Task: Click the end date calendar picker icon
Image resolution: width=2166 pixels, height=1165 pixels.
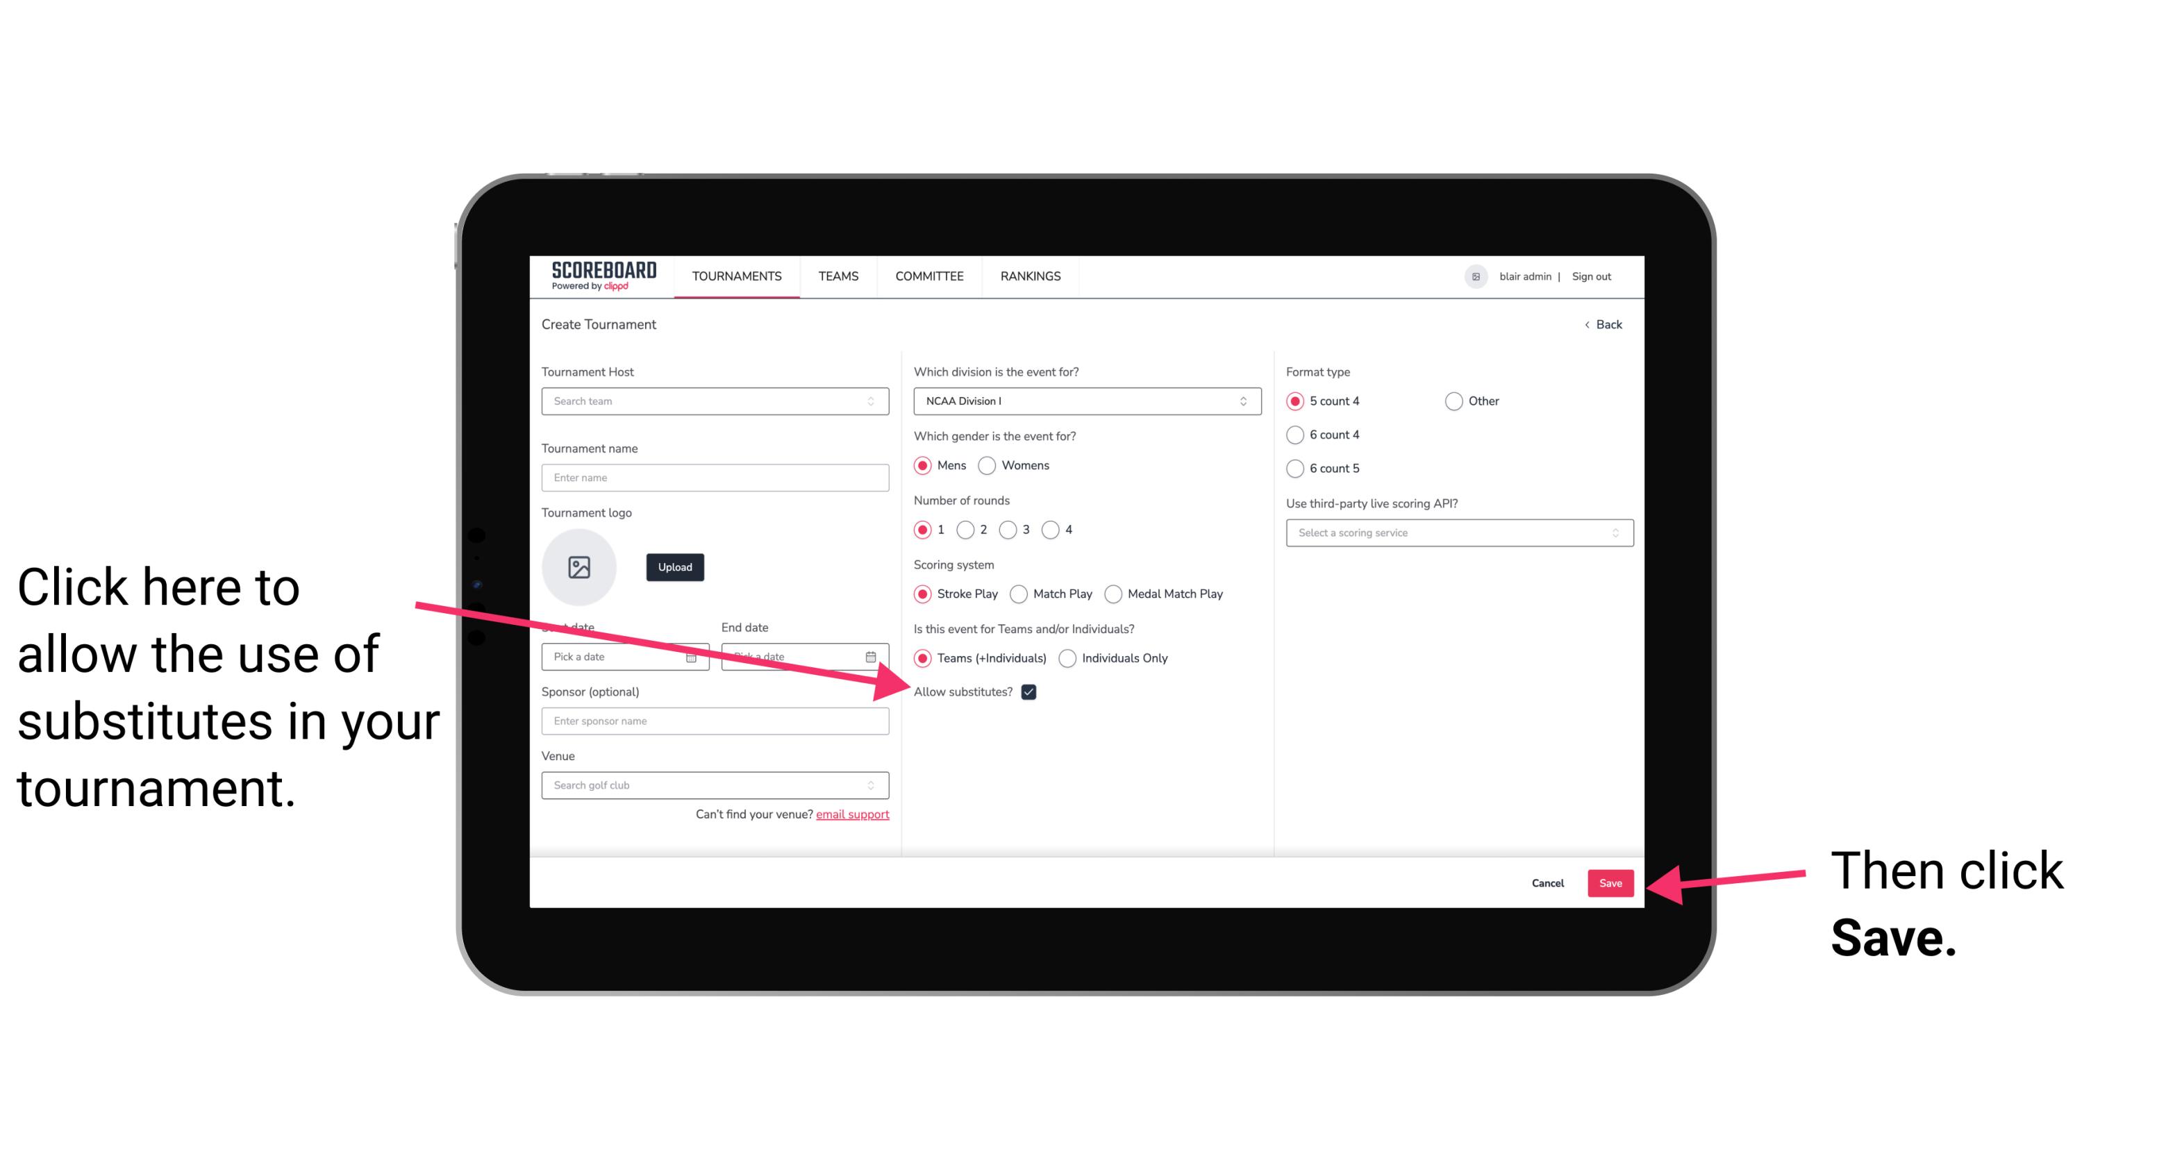Action: [875, 655]
